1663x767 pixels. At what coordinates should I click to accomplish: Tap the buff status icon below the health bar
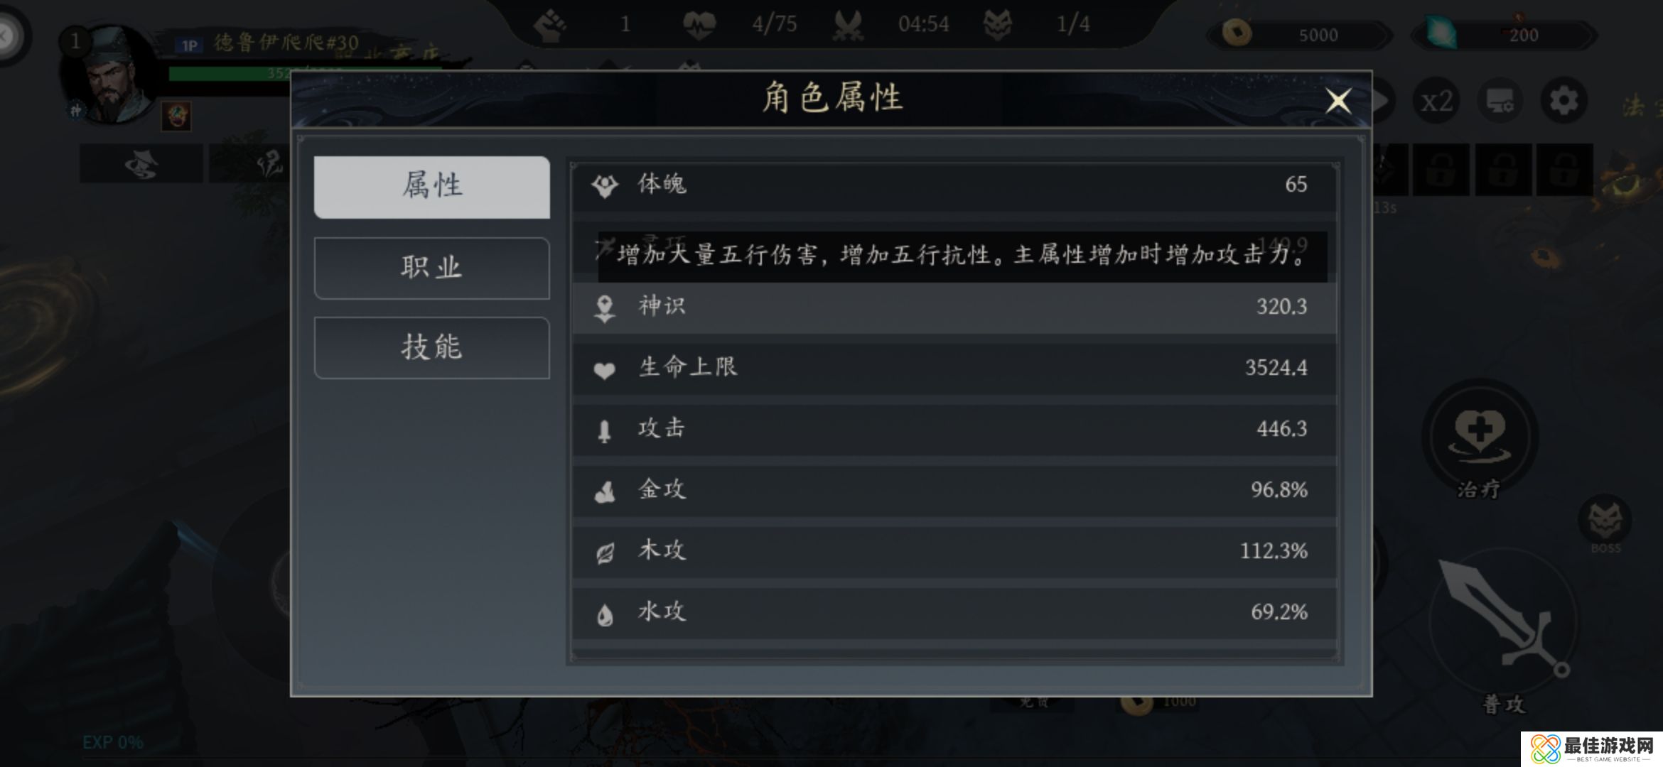click(176, 115)
